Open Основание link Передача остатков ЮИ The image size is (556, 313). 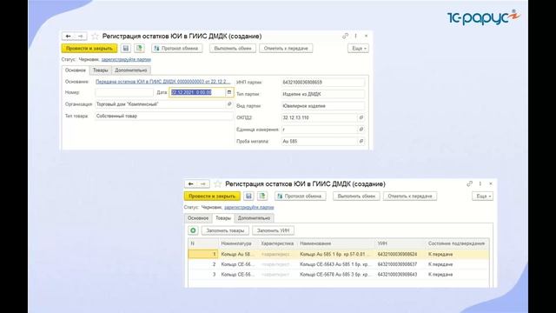click(x=163, y=82)
